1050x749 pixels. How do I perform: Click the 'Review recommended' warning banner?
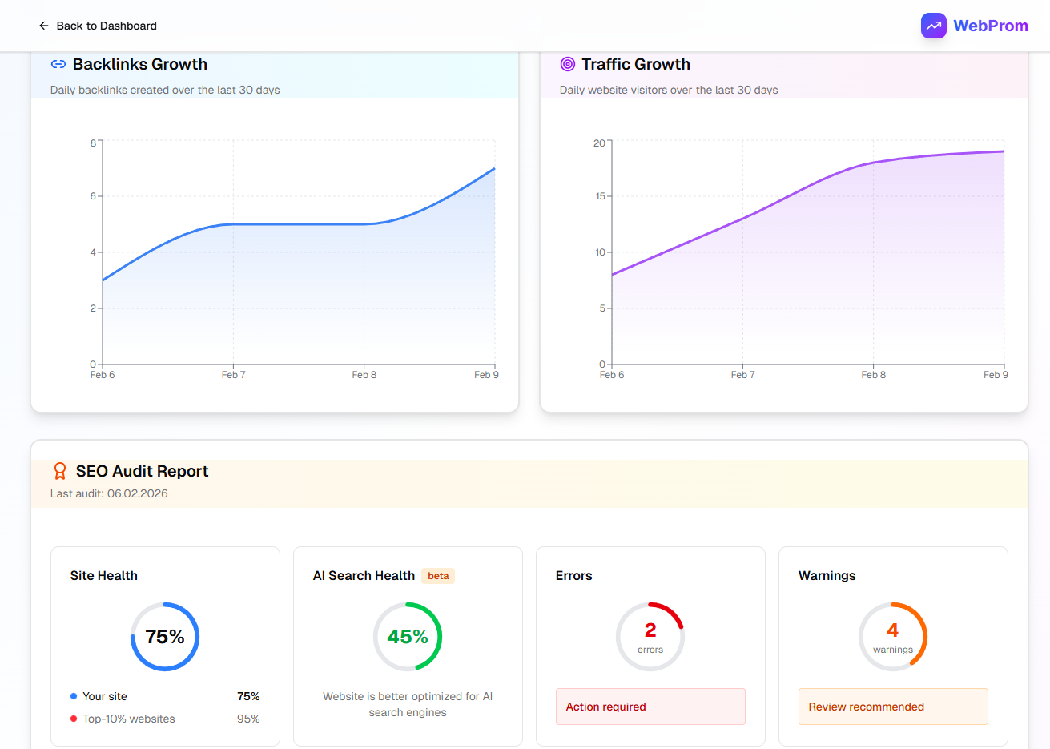coord(893,707)
